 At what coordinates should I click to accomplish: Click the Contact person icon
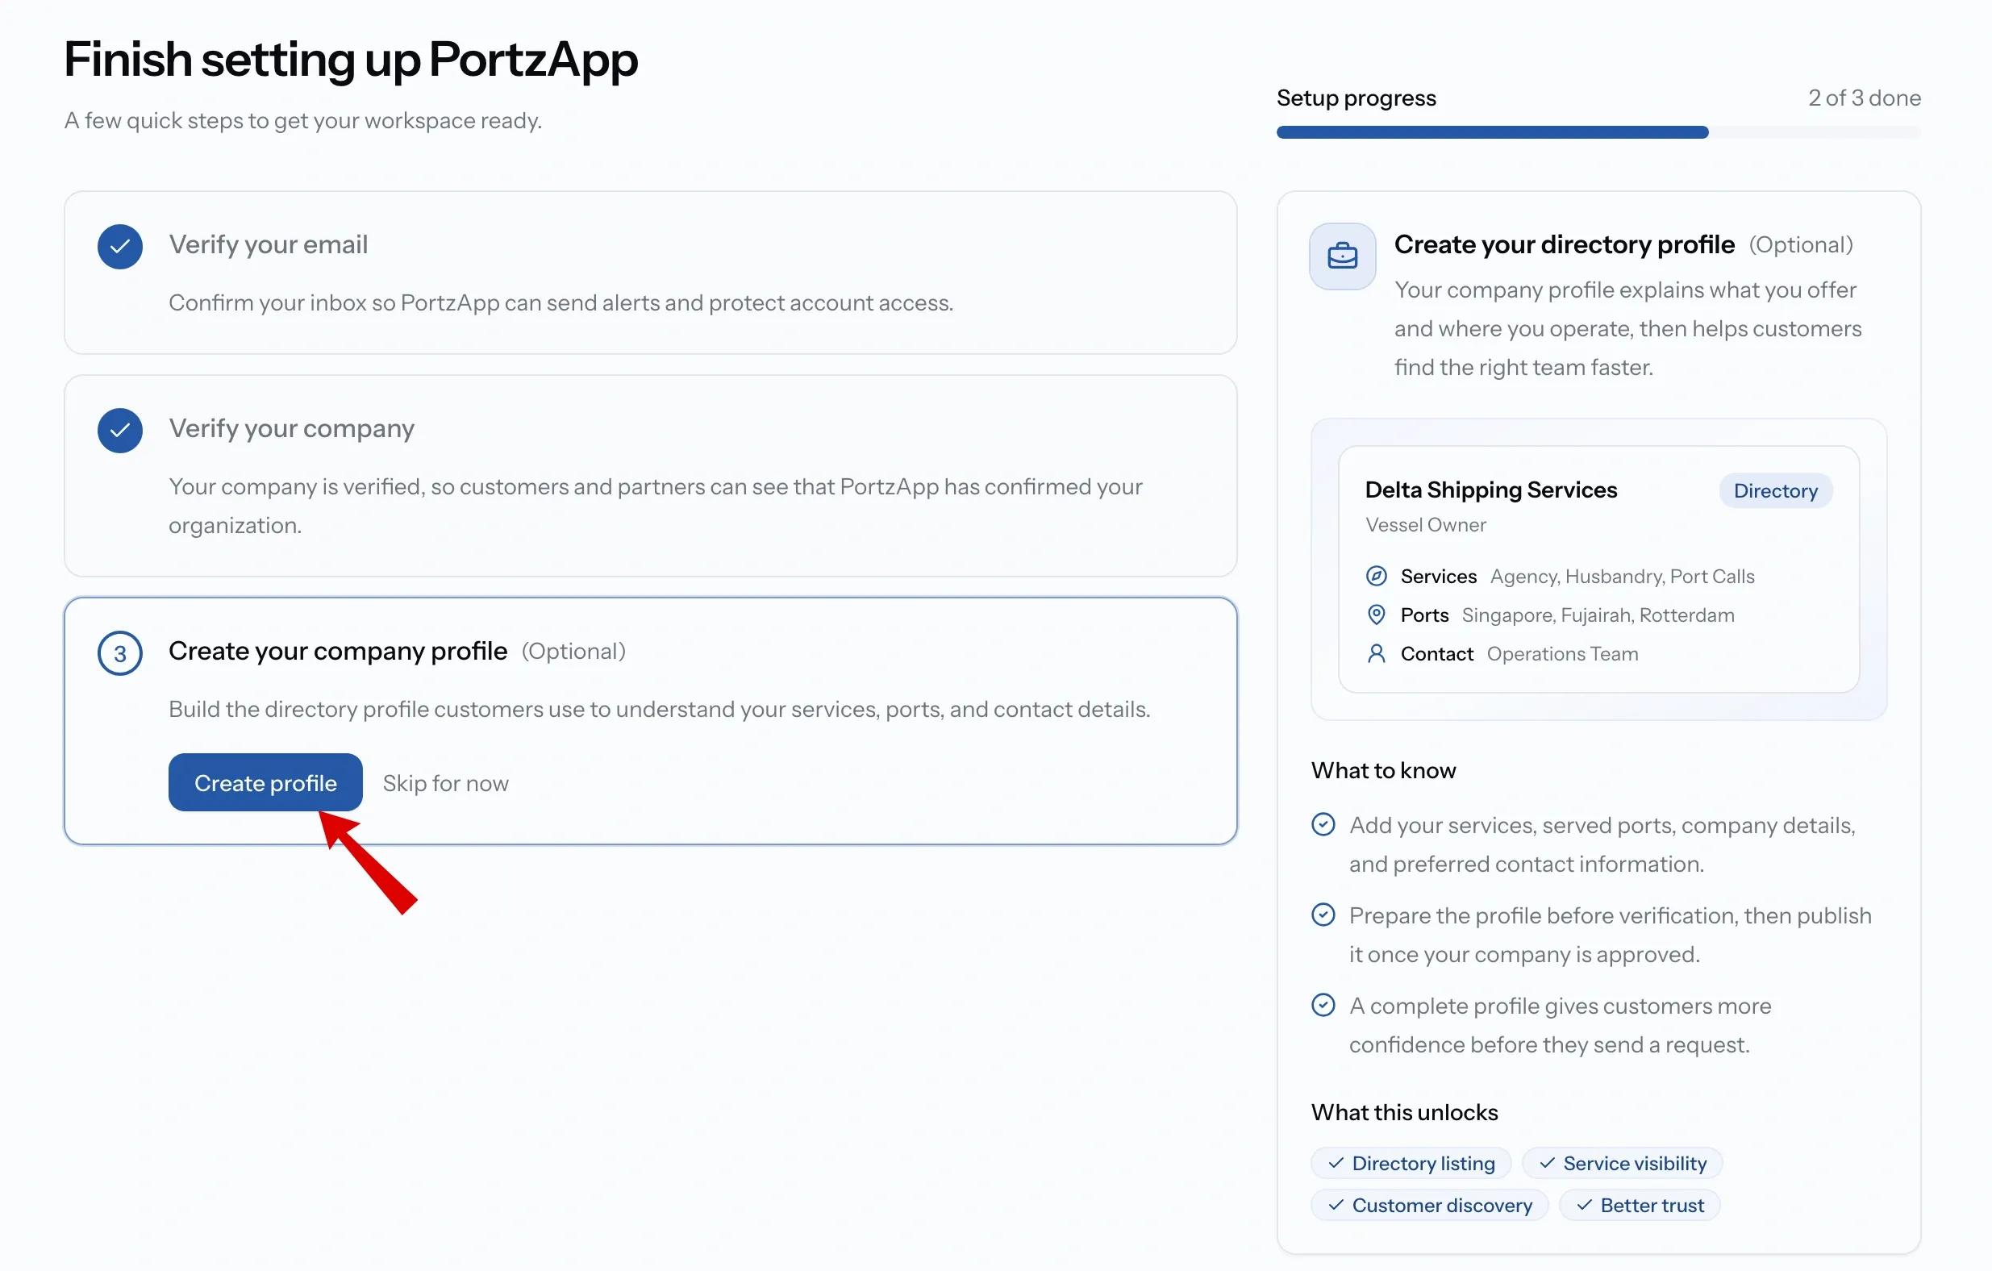pos(1376,654)
